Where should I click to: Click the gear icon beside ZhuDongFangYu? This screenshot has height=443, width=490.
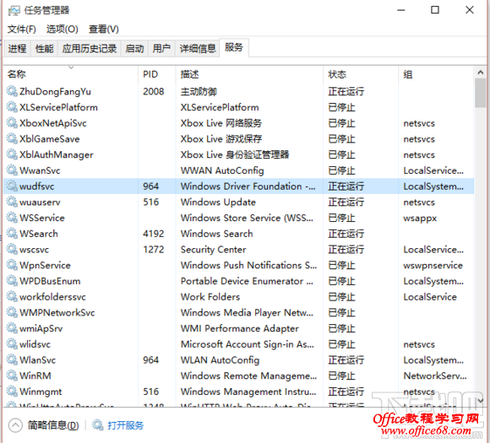click(12, 91)
